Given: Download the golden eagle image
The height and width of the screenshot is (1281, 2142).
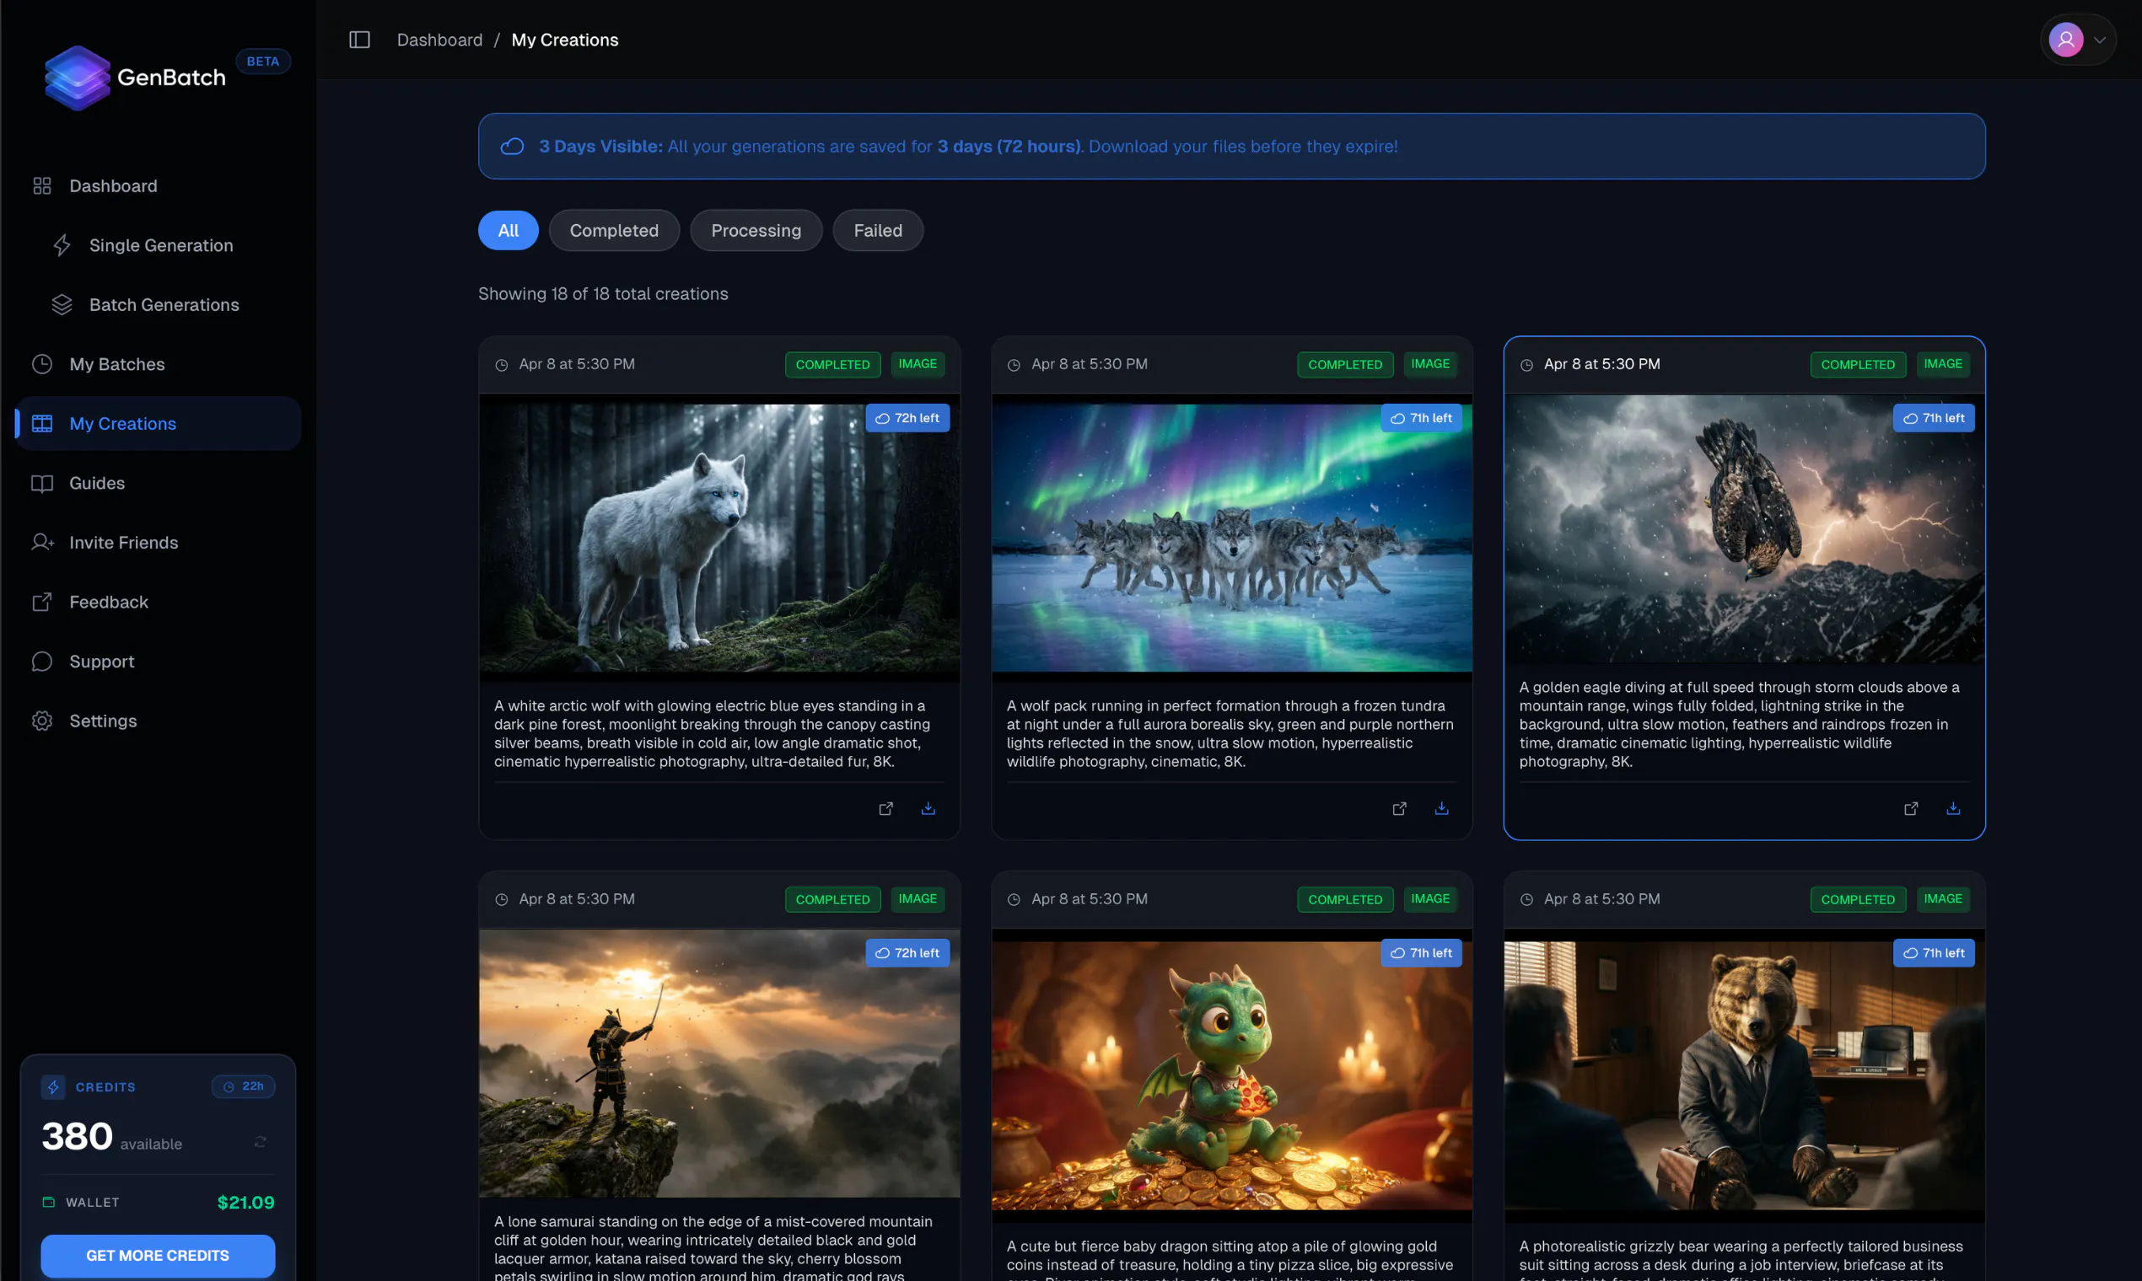Looking at the screenshot, I should pos(1954,809).
